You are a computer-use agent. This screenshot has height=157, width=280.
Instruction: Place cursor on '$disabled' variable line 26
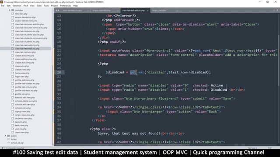pos(115,72)
